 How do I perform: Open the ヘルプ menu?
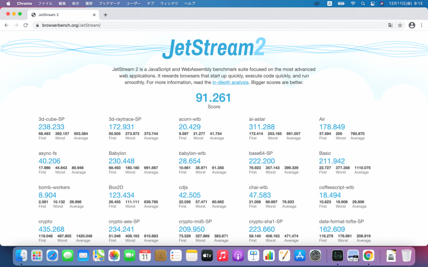click(190, 4)
